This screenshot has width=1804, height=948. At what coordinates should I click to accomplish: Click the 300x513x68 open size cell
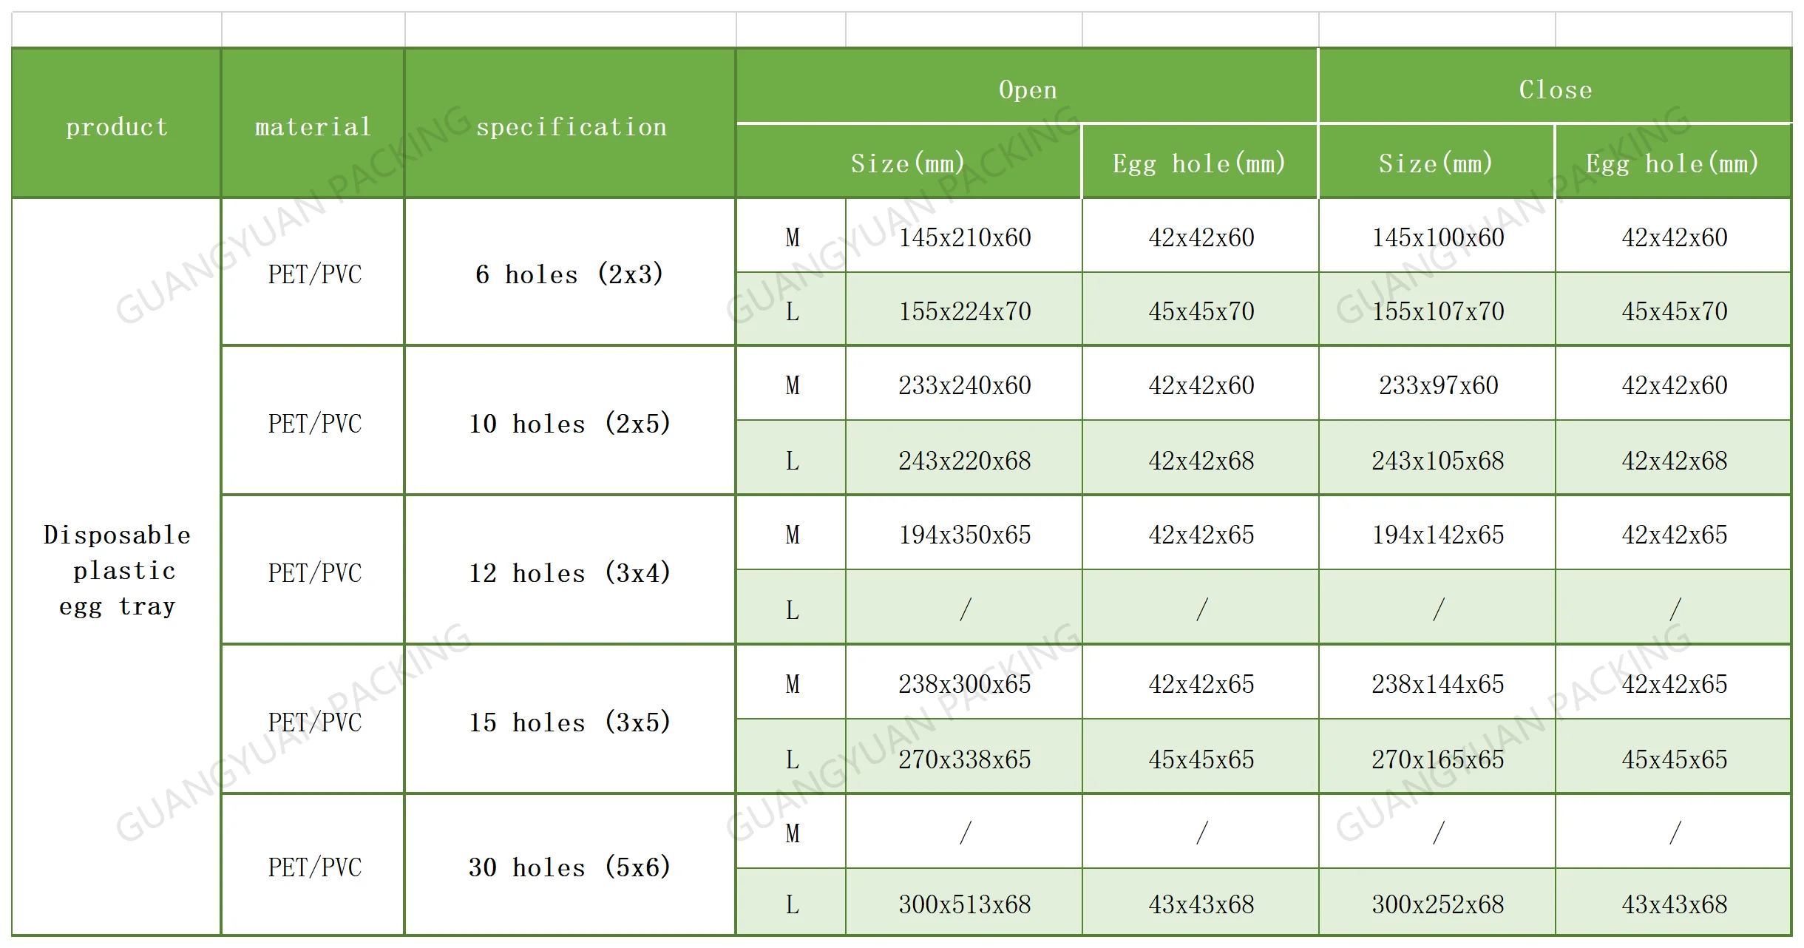[964, 904]
